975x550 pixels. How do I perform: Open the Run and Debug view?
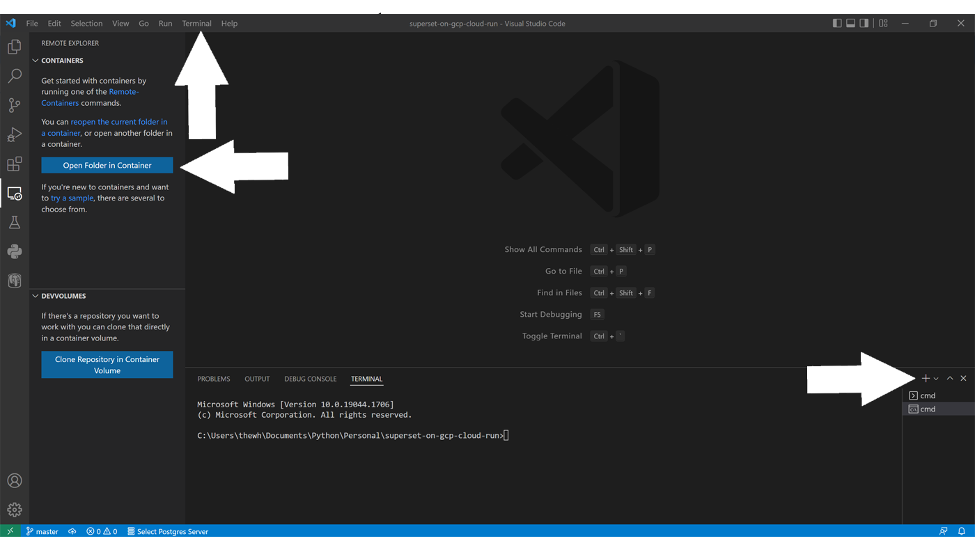pyautogui.click(x=14, y=134)
